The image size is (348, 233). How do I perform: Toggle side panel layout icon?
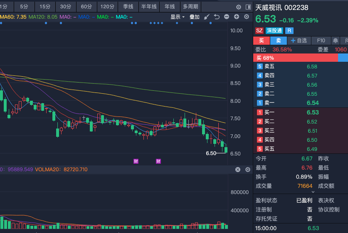248,7
